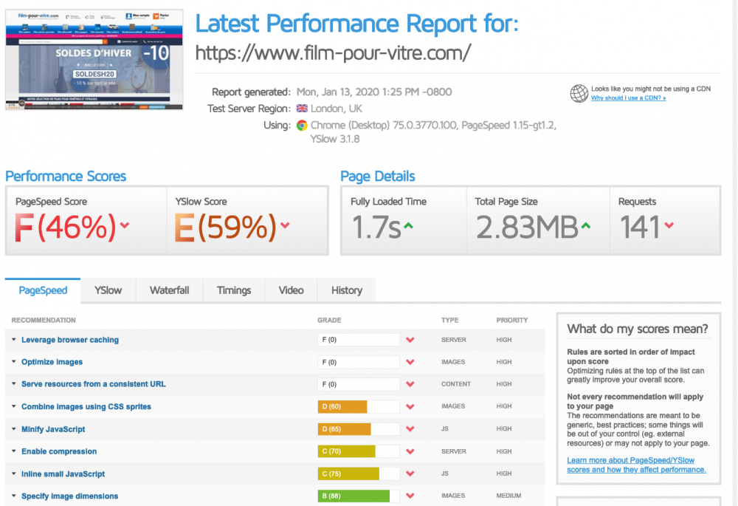This screenshot has width=738, height=506.
Task: Click red chevron beside Inline small JavaScript grade
Action: point(410,473)
